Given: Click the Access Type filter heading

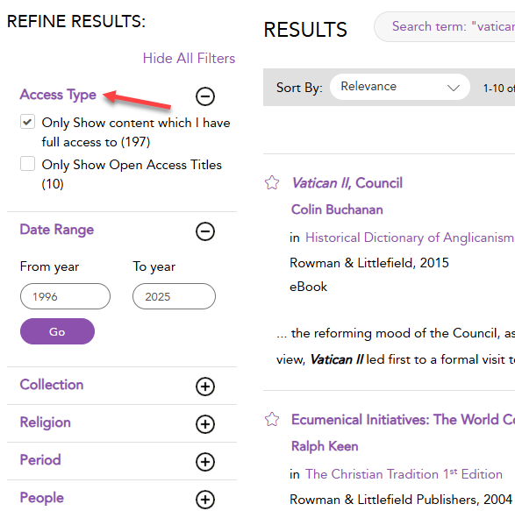Looking at the screenshot, I should click(58, 95).
